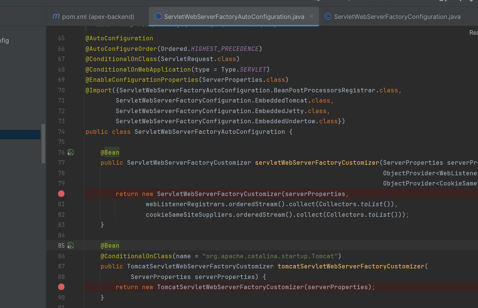478x308 pixels.
Task: Remove the breakpoint on the ServletWebServerFactoryCustomizer return line
Action: pyautogui.click(x=61, y=194)
